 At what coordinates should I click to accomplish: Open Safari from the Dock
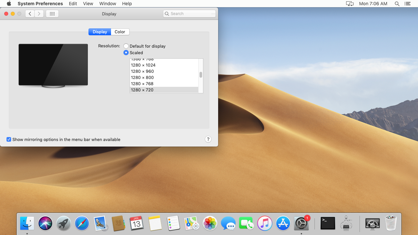point(82,224)
